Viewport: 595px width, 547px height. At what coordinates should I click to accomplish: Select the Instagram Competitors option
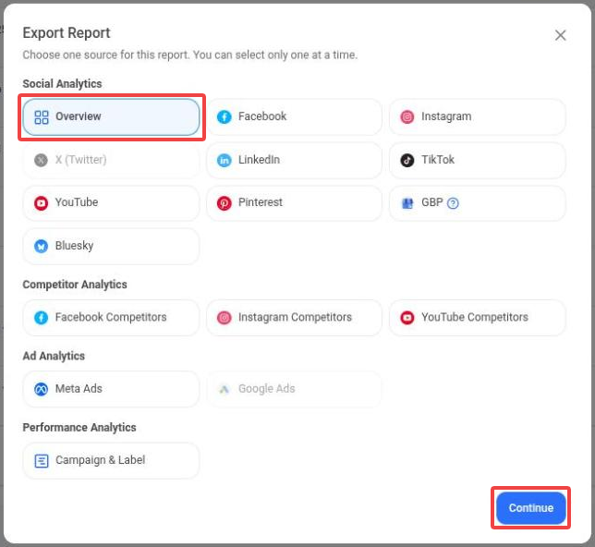click(x=294, y=318)
